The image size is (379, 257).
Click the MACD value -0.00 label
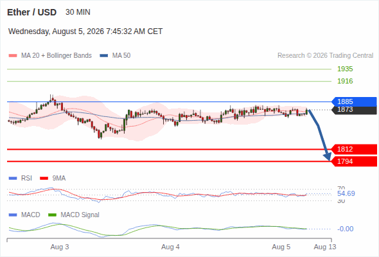pyautogui.click(x=346, y=229)
